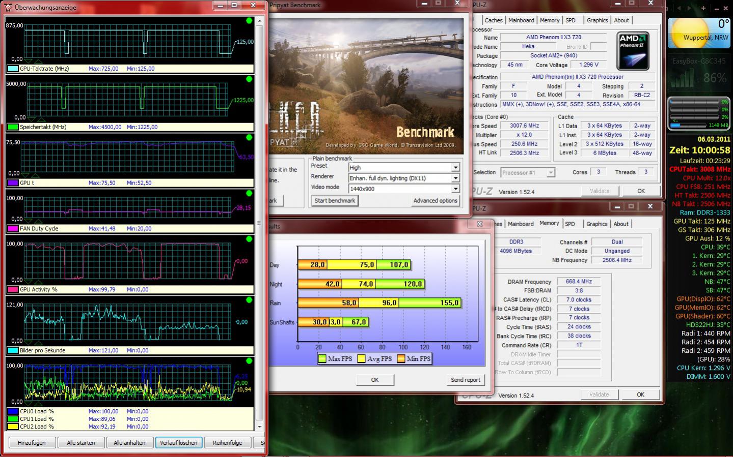The image size is (733, 457).
Task: Click OK in the upper CPU-Z window
Action: click(x=641, y=191)
